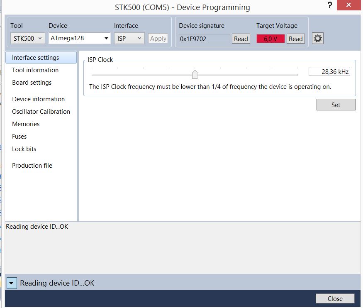Open the Production file page
The width and height of the screenshot is (363, 308).
(32, 166)
